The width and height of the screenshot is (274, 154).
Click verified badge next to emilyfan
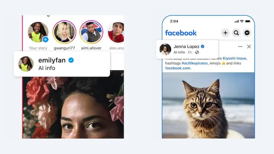pyautogui.click(x=71, y=60)
